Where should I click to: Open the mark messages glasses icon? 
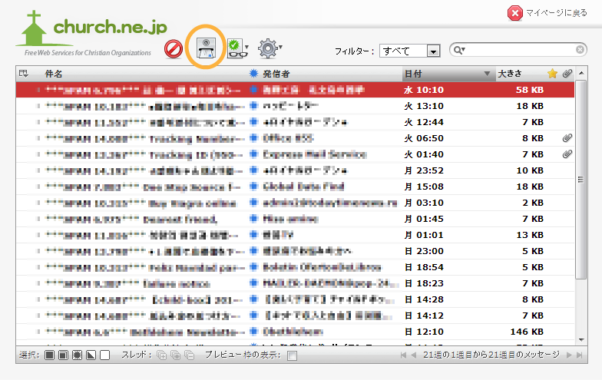(236, 50)
